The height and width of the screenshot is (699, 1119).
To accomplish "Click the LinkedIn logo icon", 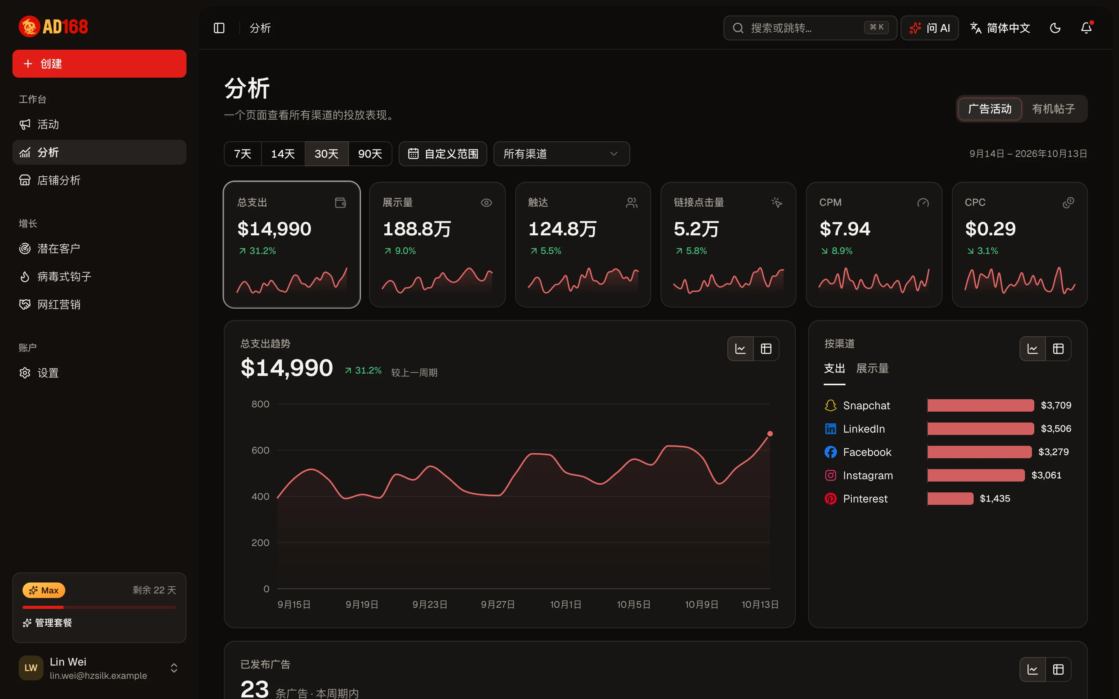I will coord(830,429).
